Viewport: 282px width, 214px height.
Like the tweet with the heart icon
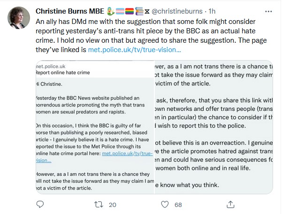coord(165,205)
